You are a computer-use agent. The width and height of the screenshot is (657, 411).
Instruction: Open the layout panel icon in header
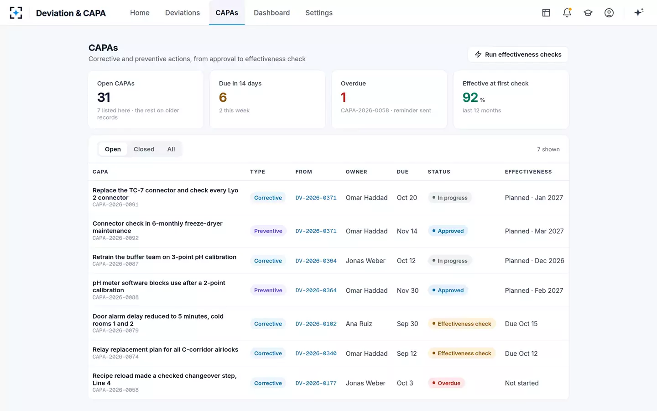click(x=546, y=13)
